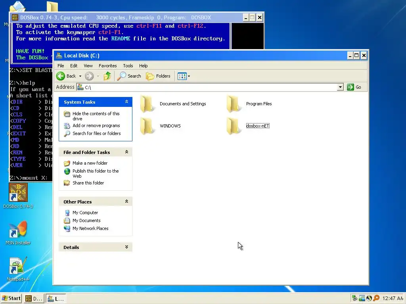Image resolution: width=406 pixels, height=304 pixels.
Task: Click the My Network Places icon
Action: point(67,228)
